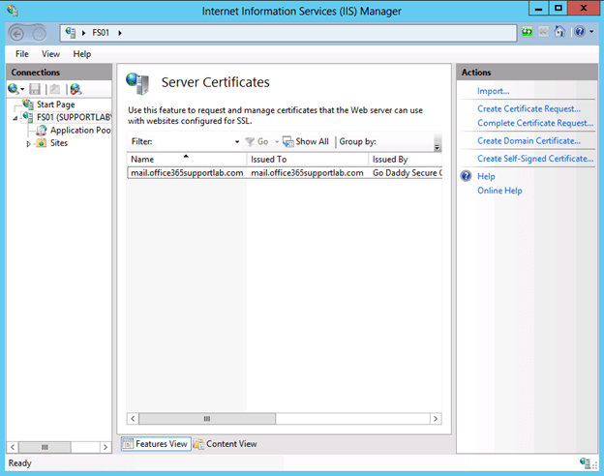Open the Help menu
Image resolution: width=604 pixels, height=476 pixels.
pyautogui.click(x=82, y=54)
